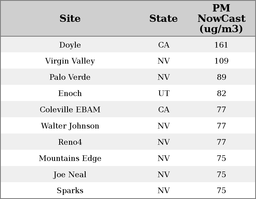The image size is (256, 199).
Task: Select the Enoch site entry
Action: tap(70, 93)
